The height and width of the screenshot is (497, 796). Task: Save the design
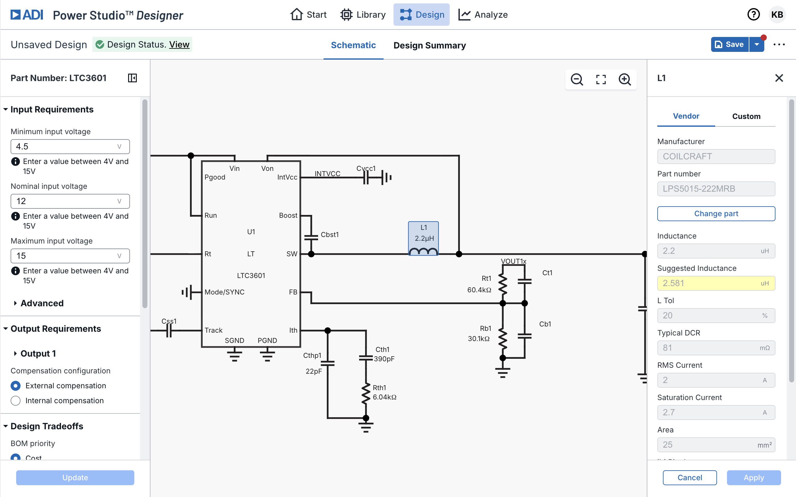coord(730,44)
